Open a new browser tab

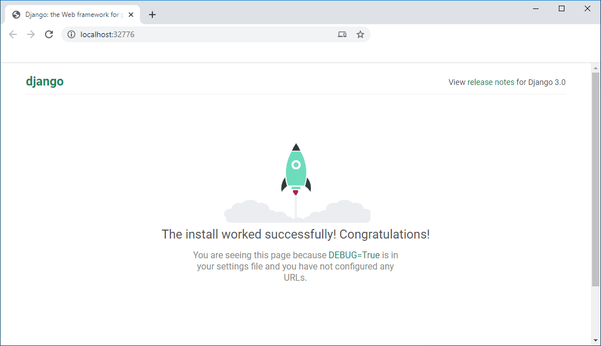coord(152,14)
